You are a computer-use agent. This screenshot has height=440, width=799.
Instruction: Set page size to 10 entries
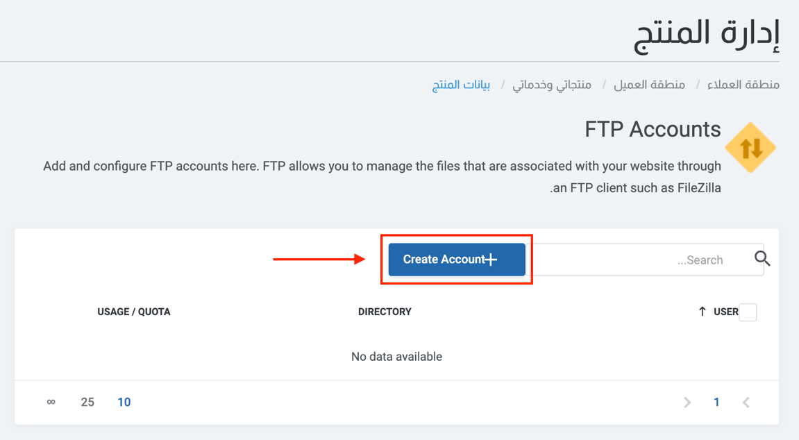(124, 402)
